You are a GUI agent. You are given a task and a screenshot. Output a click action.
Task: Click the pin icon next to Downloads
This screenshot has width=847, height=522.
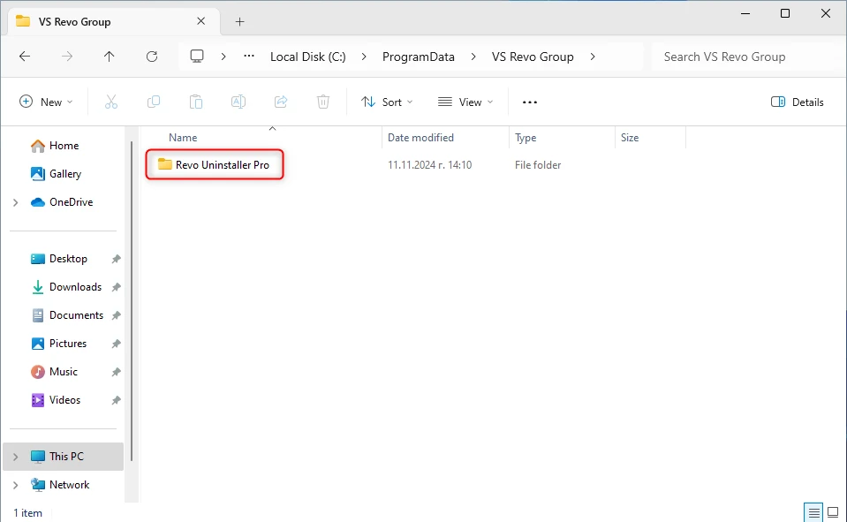point(116,287)
